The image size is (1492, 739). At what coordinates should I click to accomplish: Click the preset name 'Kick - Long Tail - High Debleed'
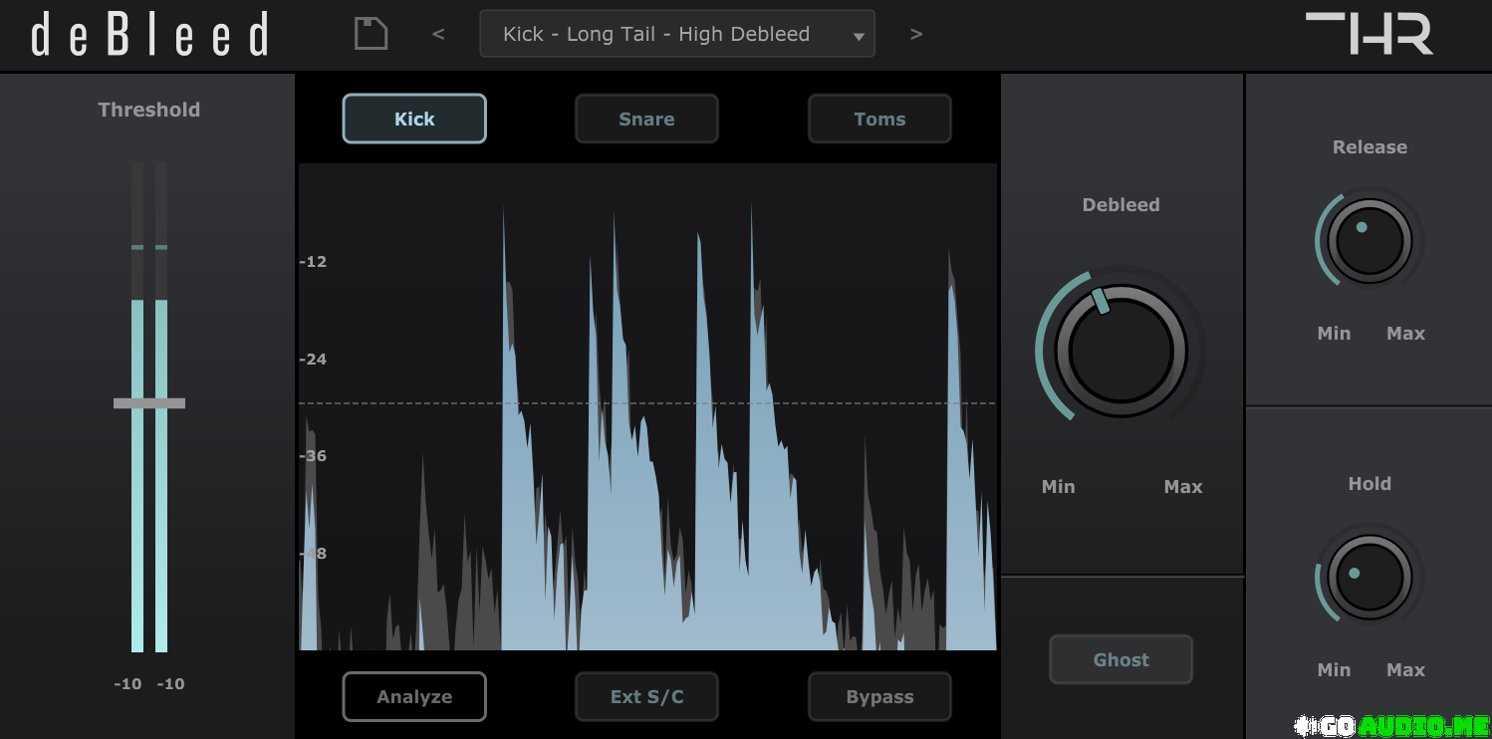click(x=656, y=34)
